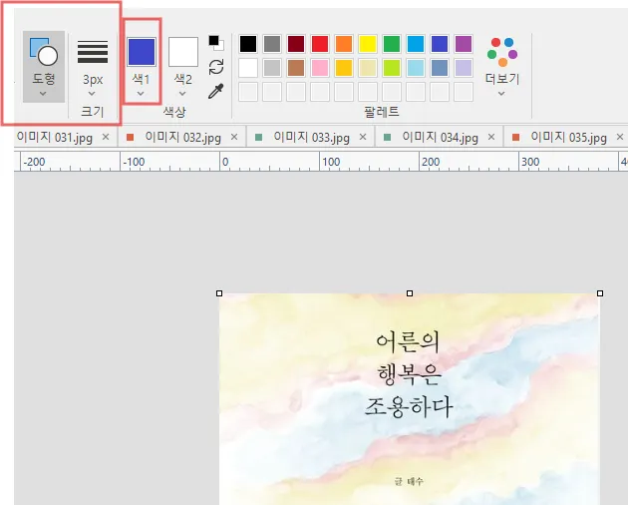Choose the gold amber palette swatch

coord(344,68)
